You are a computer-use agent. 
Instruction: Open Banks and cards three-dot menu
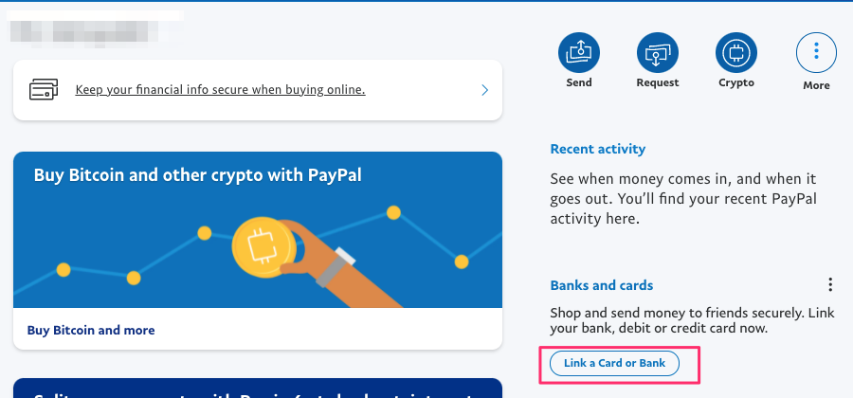830,284
